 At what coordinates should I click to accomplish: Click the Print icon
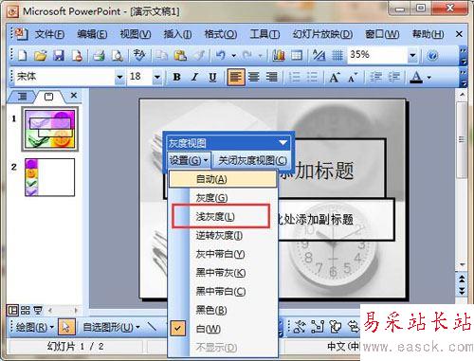(x=99, y=55)
